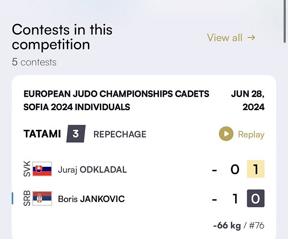288x239 pixels.
Task: Open the View all contests link
Action: 231,38
